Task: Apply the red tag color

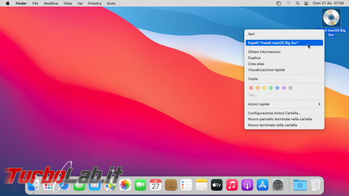Action: pos(251,88)
